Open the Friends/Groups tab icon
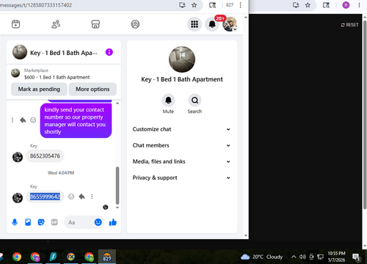The image size is (367, 264). click(x=56, y=24)
